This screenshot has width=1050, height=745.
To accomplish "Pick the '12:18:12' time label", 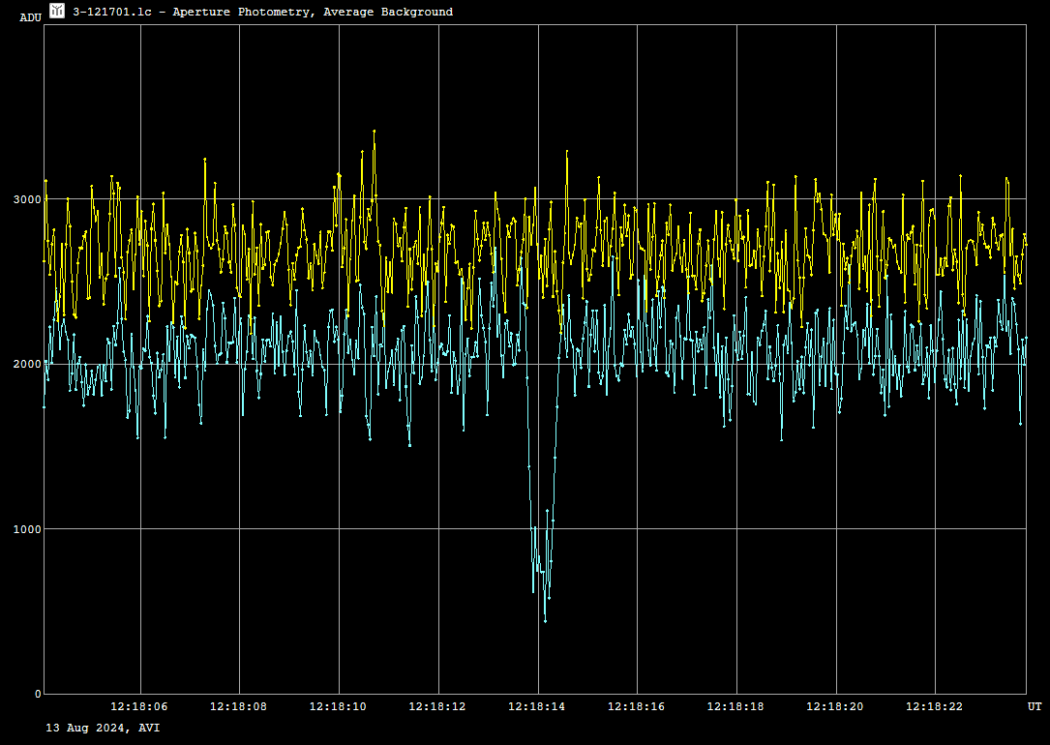I will tap(437, 707).
